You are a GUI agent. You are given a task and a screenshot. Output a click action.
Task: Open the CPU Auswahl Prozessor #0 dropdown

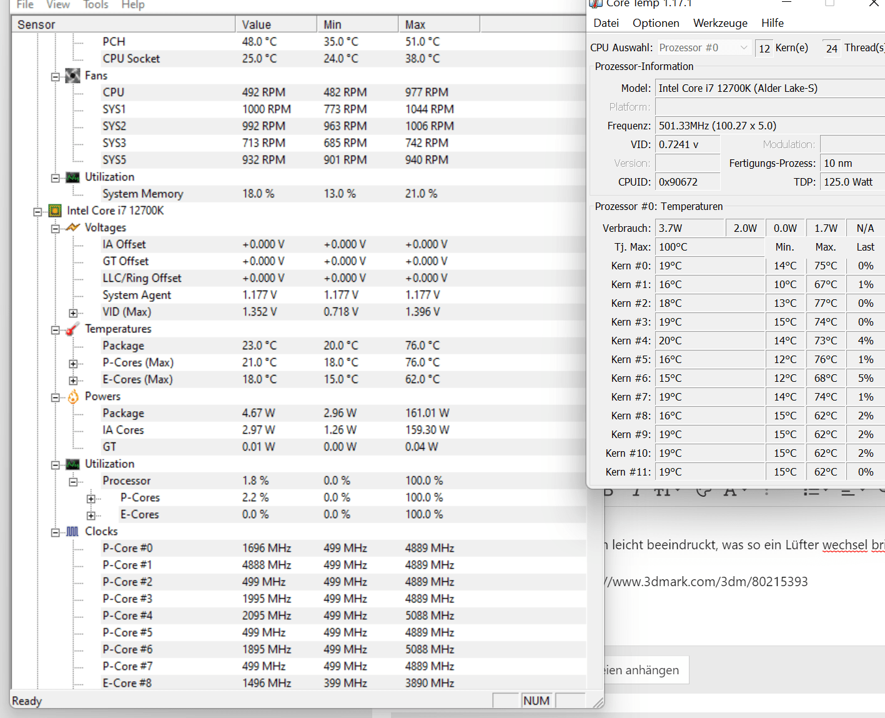(703, 47)
